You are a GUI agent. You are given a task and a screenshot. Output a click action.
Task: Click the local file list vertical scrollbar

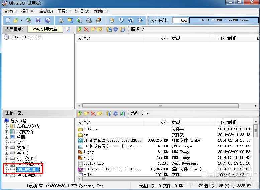(256, 147)
